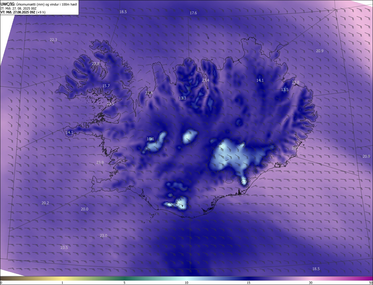Click the 11.1 value on the western glacier
The height and width of the screenshot is (285, 373).
150,139
